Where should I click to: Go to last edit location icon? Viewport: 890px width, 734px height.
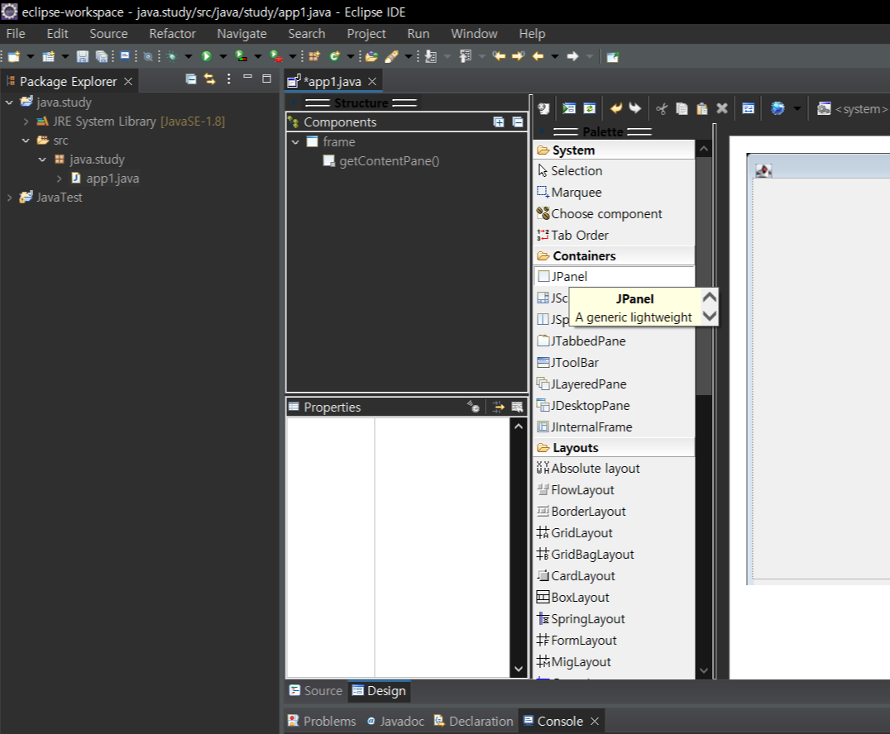click(499, 56)
